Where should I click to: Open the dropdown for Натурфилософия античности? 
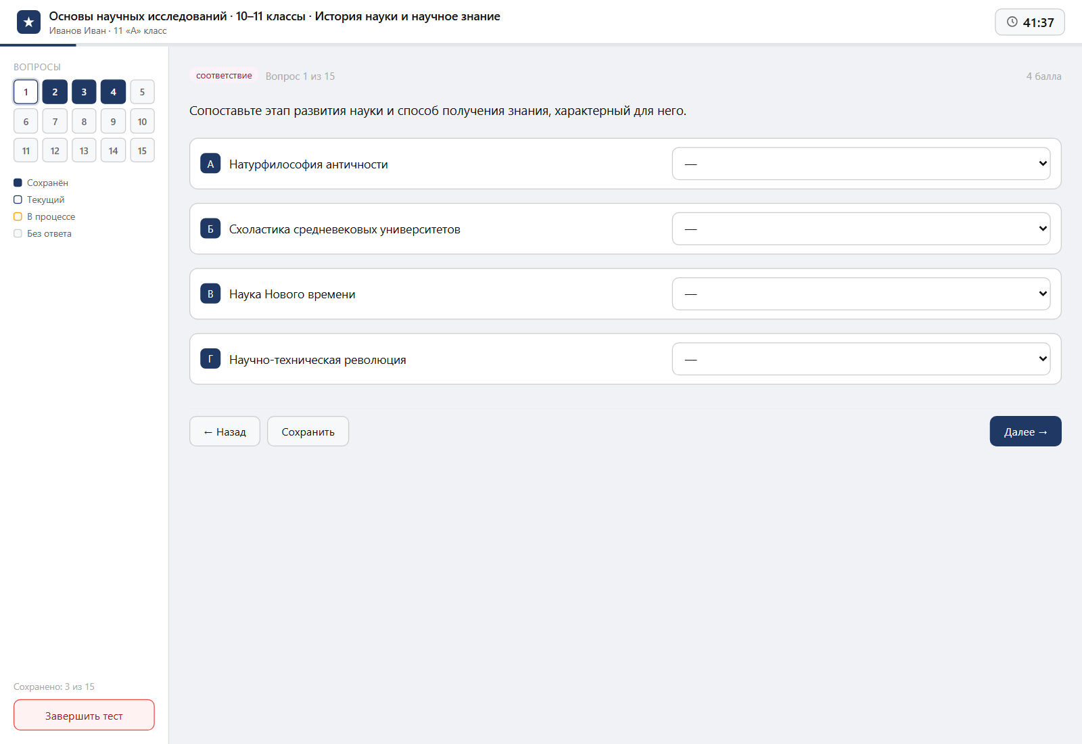click(861, 164)
